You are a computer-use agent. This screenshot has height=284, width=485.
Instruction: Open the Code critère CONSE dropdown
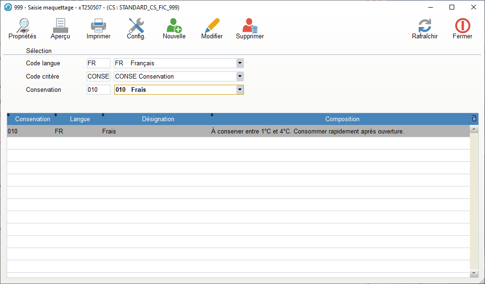pos(240,76)
